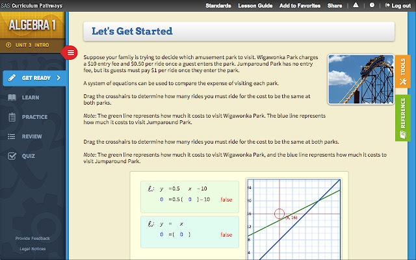Click the x value in second equation =( 0 )
416x260 pixels.
tap(181, 235)
